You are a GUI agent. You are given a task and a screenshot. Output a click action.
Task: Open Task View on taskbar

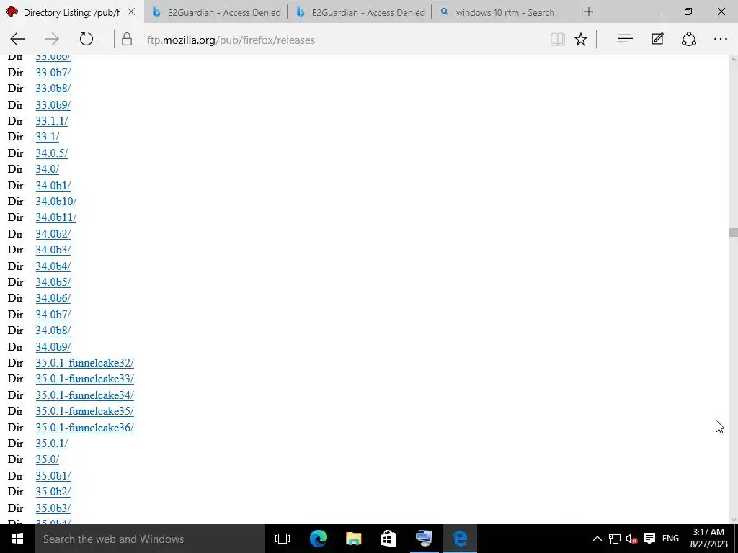click(283, 539)
